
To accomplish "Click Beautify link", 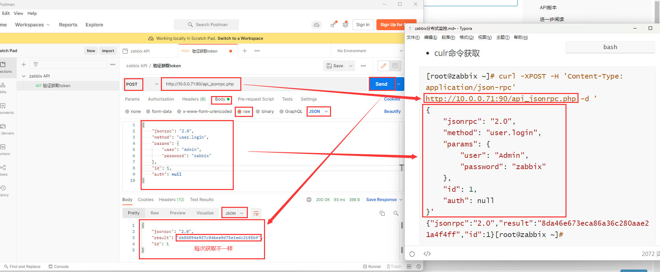I will click(x=393, y=111).
